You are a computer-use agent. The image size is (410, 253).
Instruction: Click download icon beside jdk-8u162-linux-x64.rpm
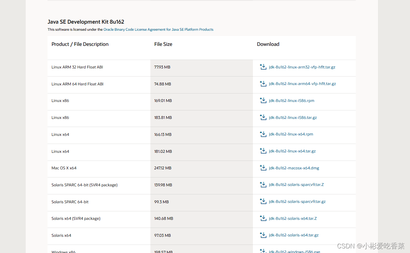[263, 134]
